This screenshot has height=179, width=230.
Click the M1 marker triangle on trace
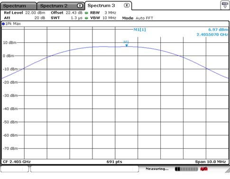pos(127,46)
